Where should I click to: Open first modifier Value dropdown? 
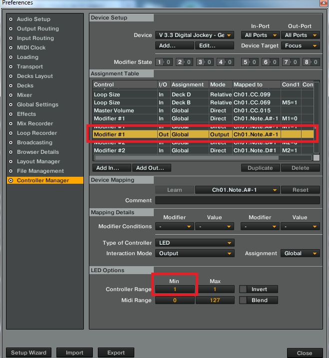(x=215, y=227)
